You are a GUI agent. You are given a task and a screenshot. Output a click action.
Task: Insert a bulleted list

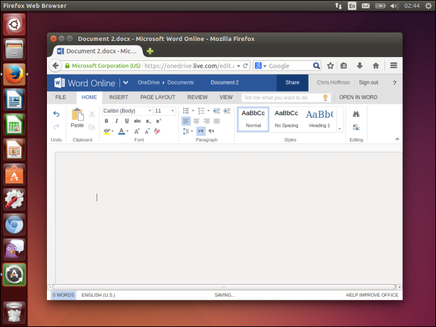tap(186, 111)
